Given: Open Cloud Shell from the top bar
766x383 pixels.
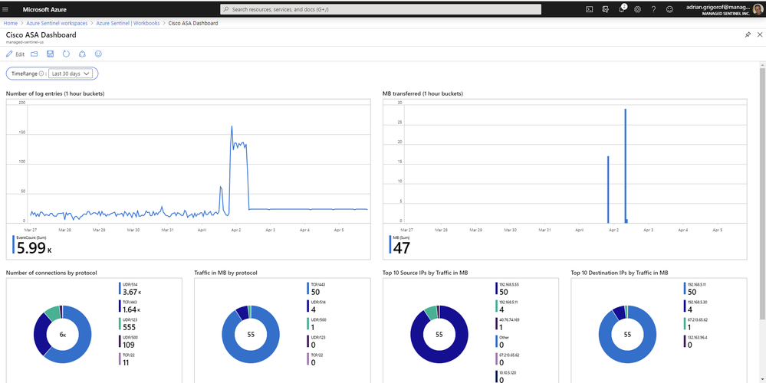Looking at the screenshot, I should [x=590, y=9].
